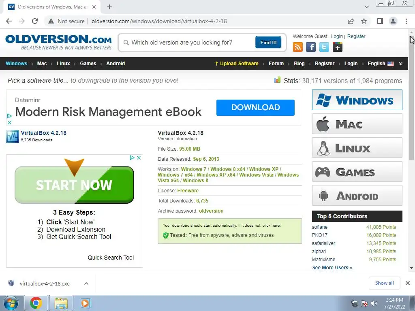Open the media player taskbar icon
This screenshot has width=415, height=311.
86,303
